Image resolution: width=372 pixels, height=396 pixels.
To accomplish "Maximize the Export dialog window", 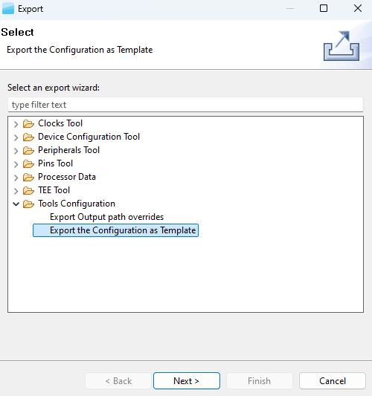I will pyautogui.click(x=324, y=8).
